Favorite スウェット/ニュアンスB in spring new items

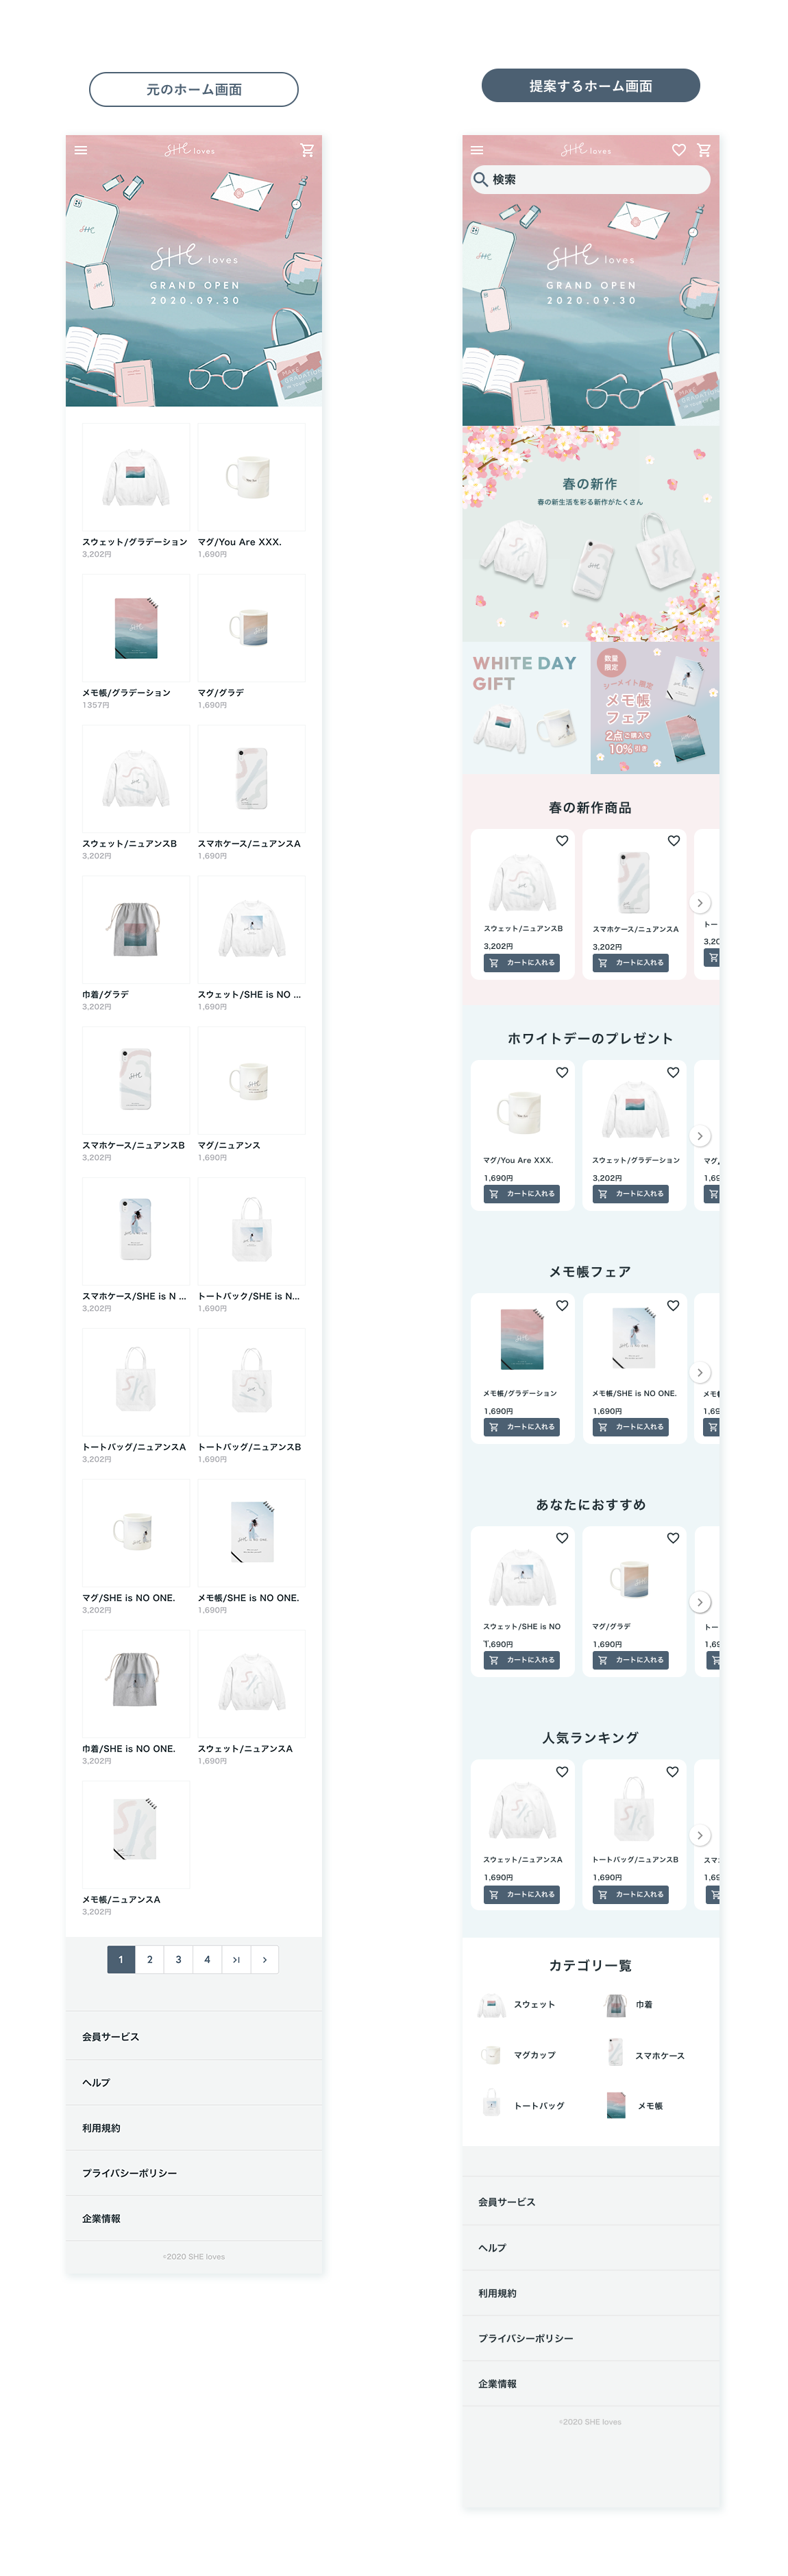563,841
